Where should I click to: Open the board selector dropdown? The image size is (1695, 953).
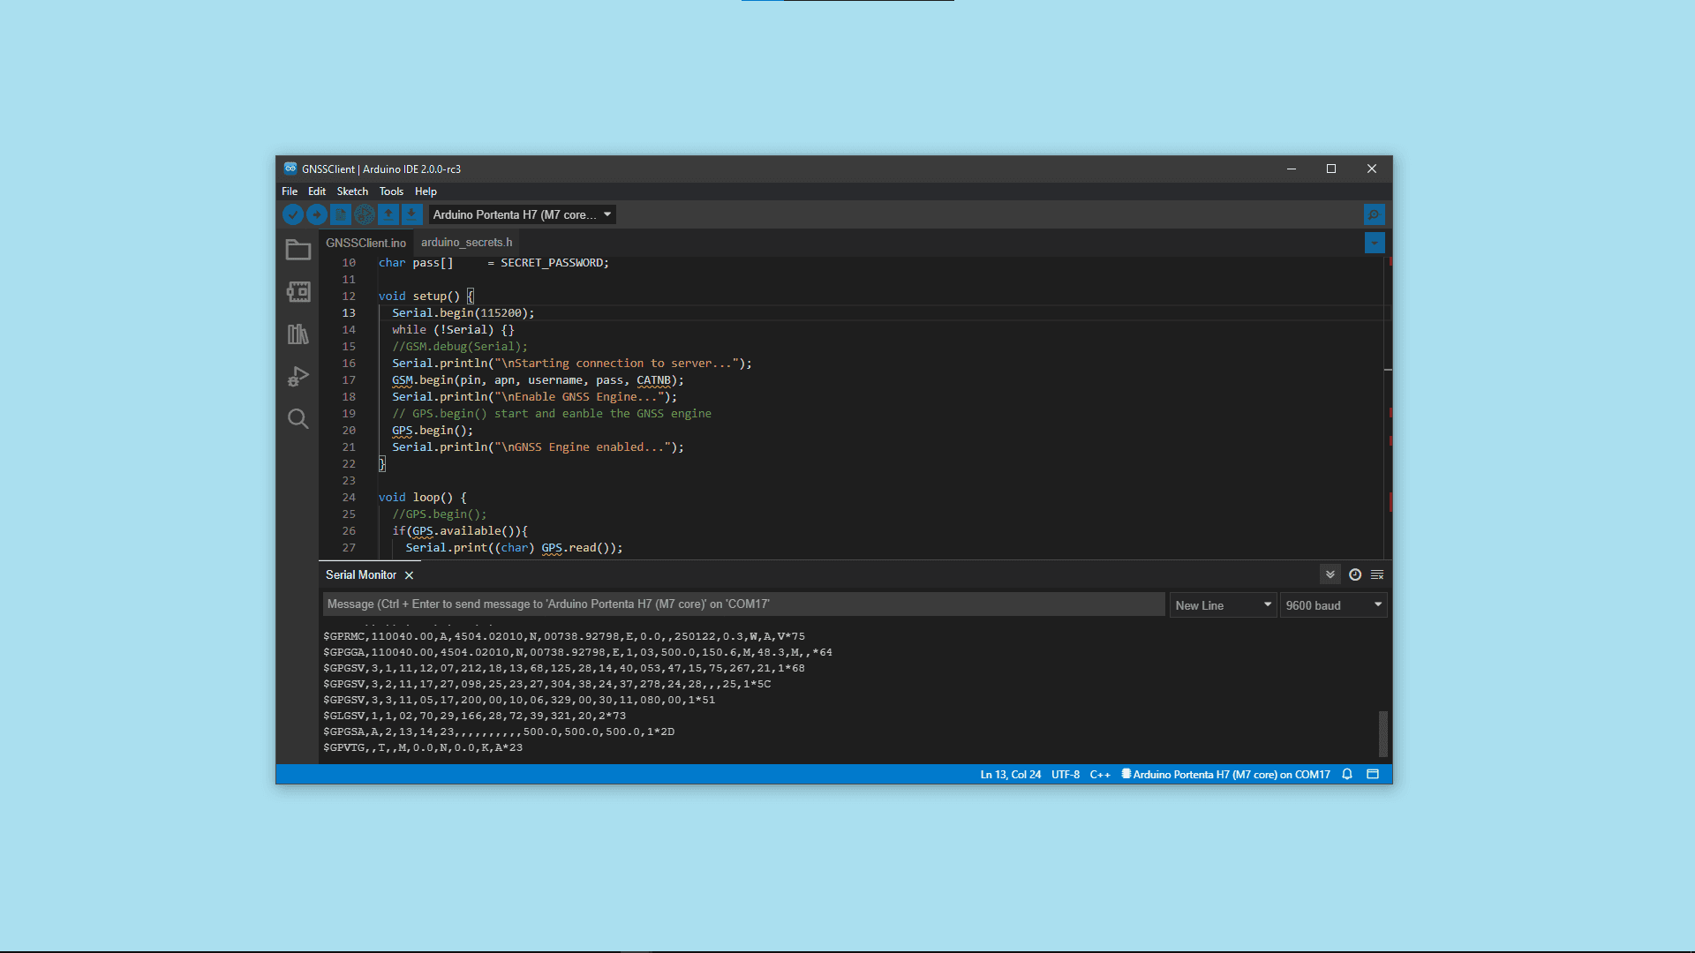click(522, 214)
